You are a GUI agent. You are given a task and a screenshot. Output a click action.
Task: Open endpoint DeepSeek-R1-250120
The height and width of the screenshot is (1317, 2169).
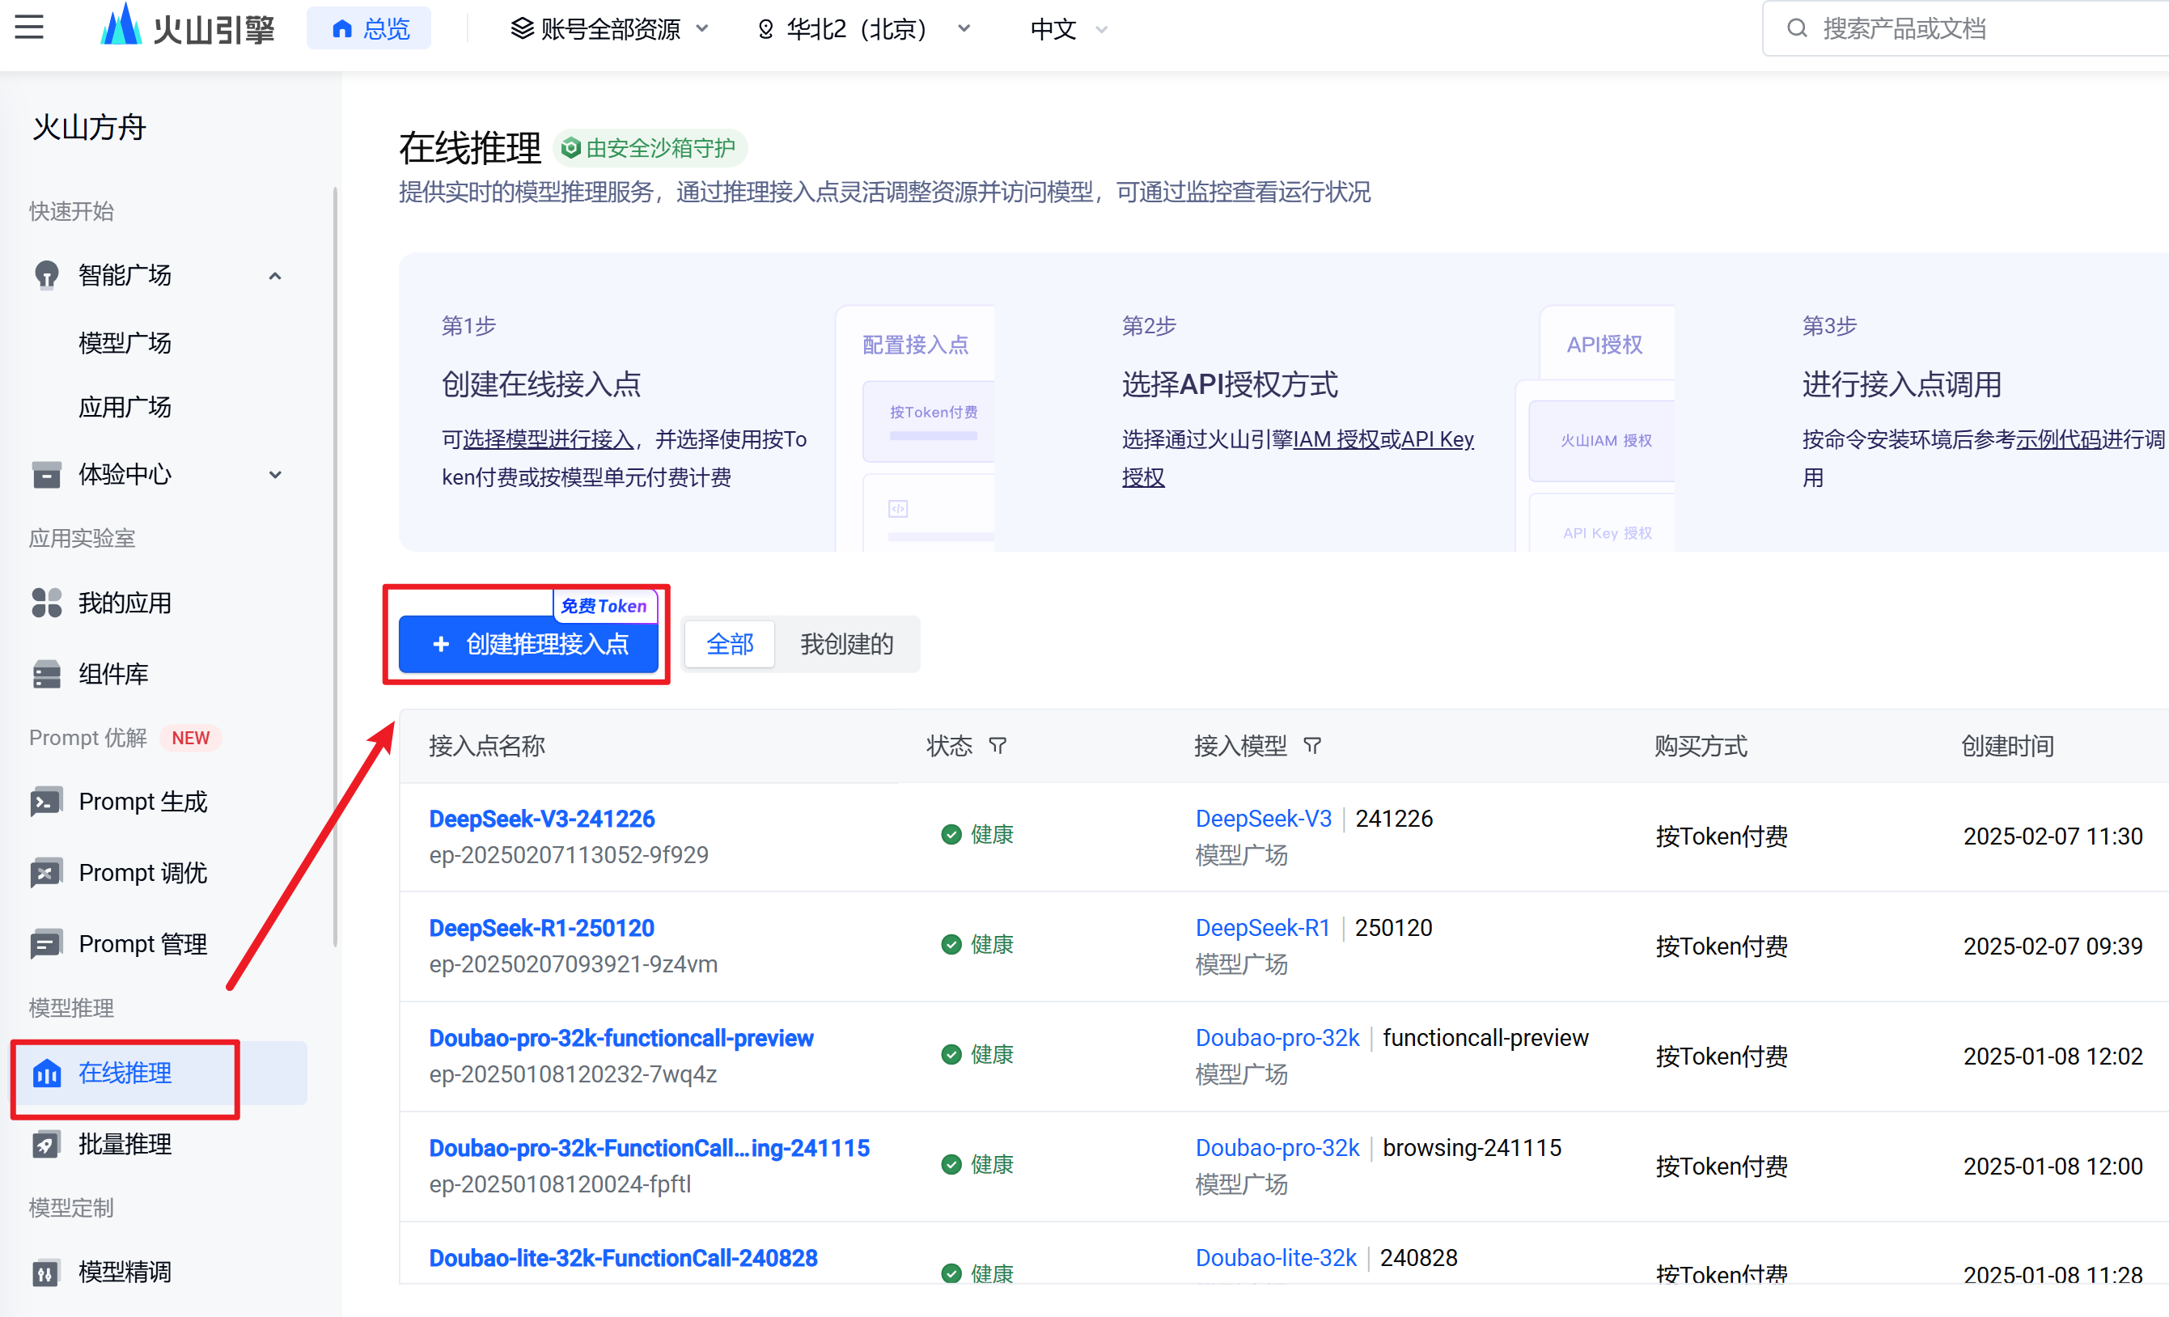541,928
